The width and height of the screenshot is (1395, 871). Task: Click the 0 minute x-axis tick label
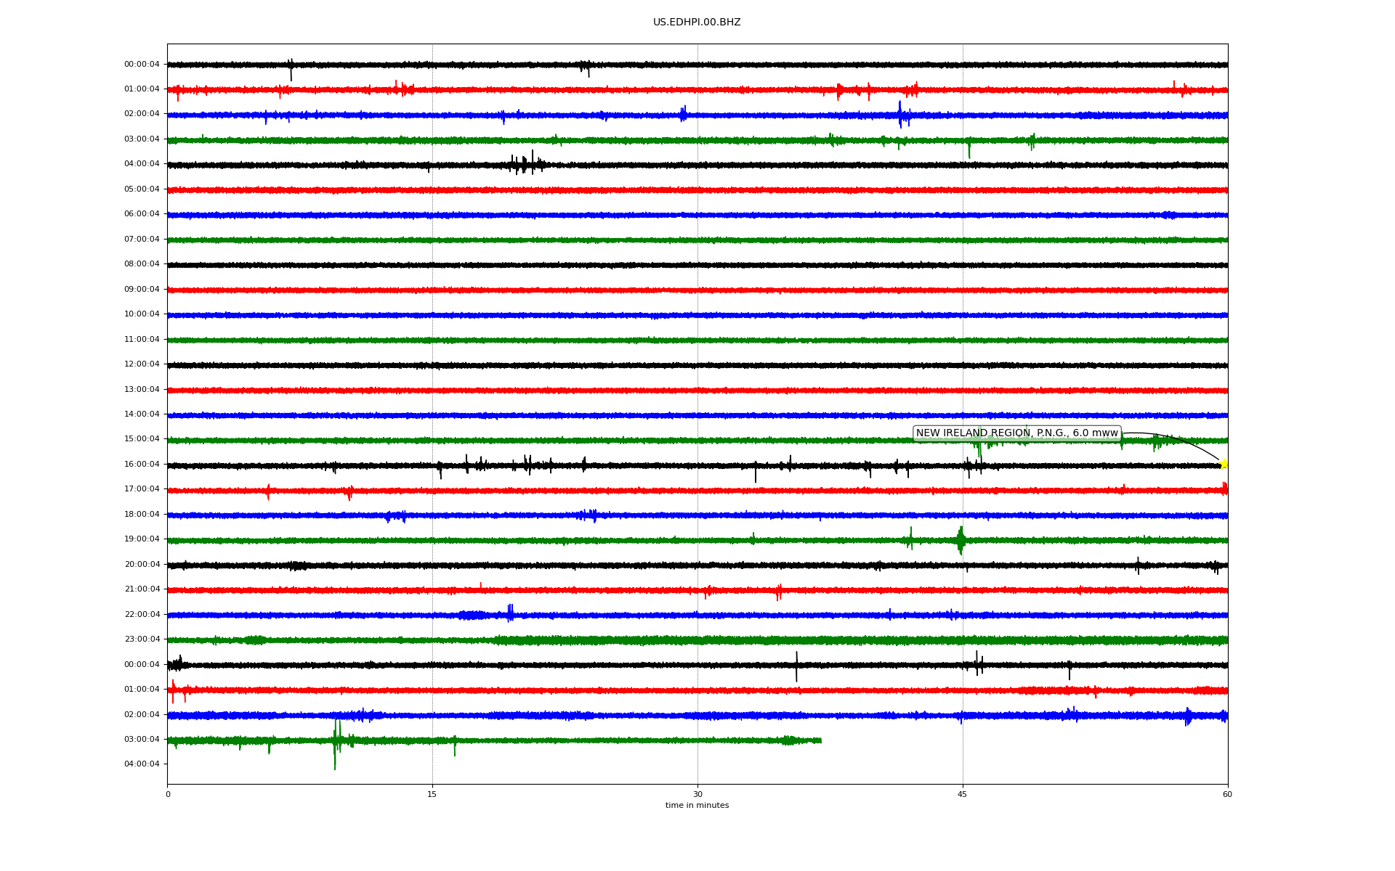(168, 794)
